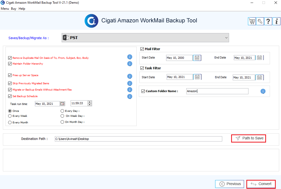Show info for Set Backup Schedule
Screen dimensions: 281x189
[130, 97]
